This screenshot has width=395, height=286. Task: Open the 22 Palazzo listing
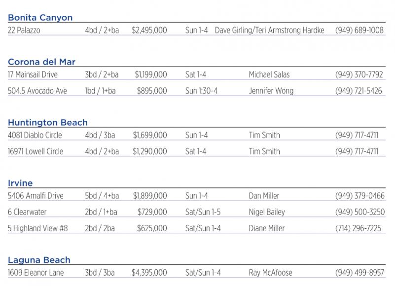tap(24, 30)
